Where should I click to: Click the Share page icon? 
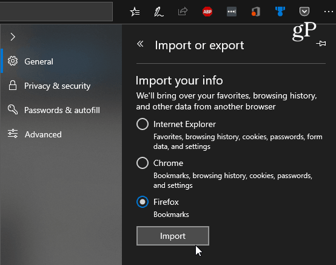coord(183,11)
